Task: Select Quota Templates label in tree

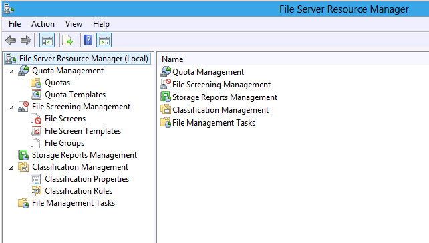Action: 76,95
